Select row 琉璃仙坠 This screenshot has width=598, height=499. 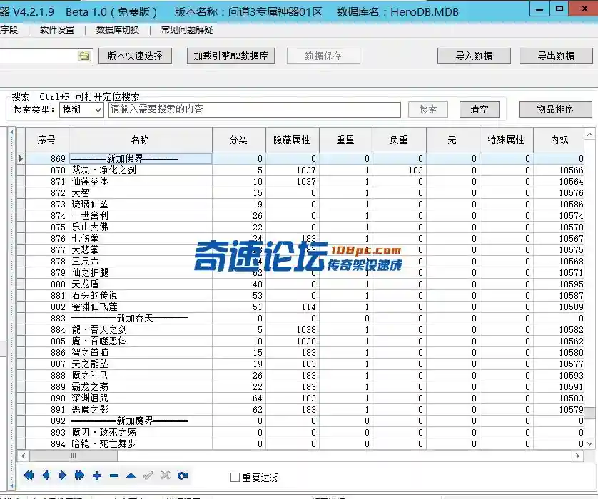(x=300, y=204)
